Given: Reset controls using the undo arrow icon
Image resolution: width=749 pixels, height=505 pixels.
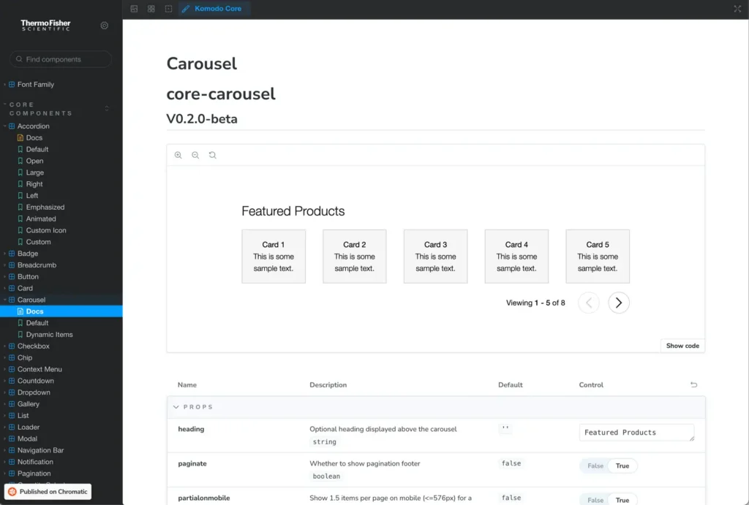Looking at the screenshot, I should click(693, 385).
